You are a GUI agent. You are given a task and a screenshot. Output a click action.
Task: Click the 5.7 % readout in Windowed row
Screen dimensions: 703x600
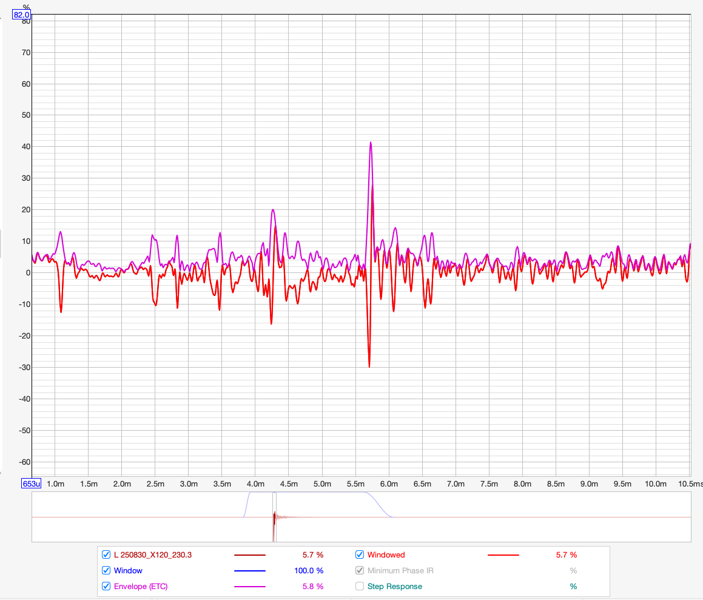[566, 554]
